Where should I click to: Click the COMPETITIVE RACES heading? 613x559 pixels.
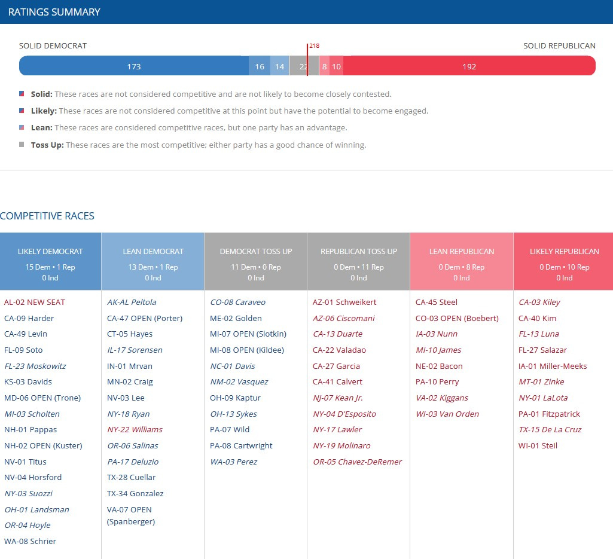47,216
